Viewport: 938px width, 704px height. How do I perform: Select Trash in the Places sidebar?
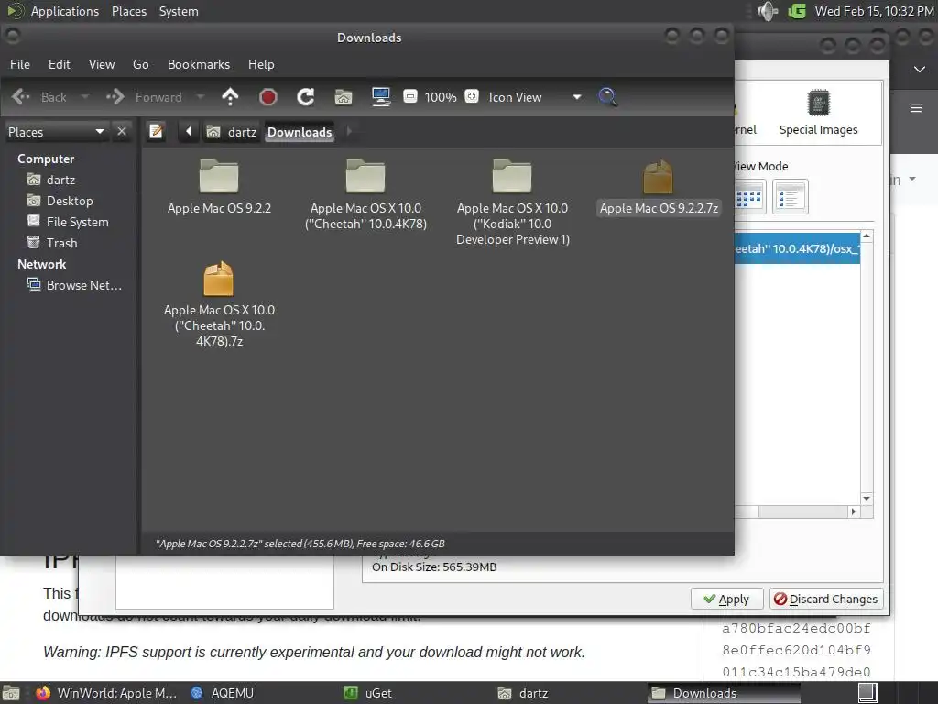tap(52, 243)
